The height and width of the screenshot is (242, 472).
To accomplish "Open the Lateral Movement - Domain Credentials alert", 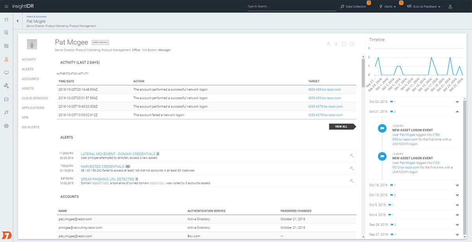I will 118,154.
